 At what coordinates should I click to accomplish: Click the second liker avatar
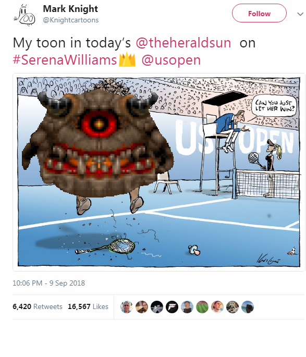(x=142, y=306)
